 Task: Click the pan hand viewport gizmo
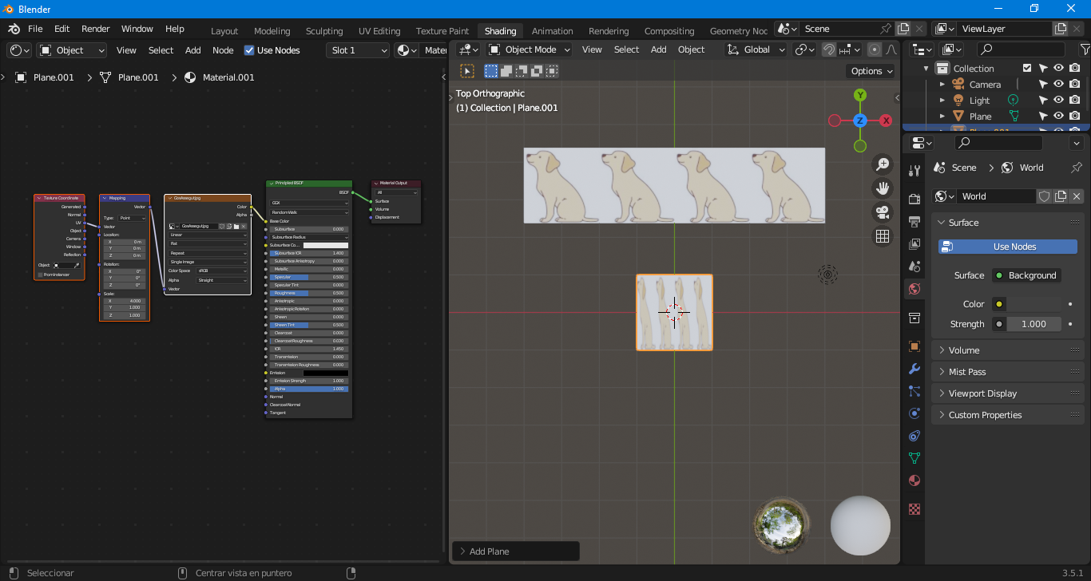883,188
